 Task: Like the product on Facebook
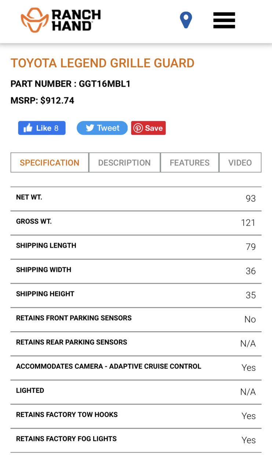pyautogui.click(x=42, y=128)
